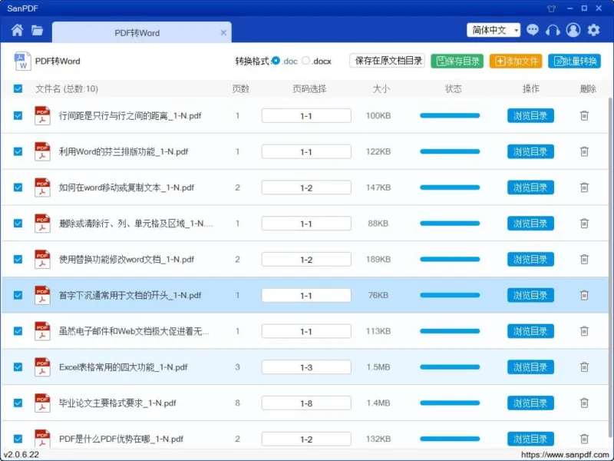The image size is (614, 461).
Task: Click 浏览目录 for PDF是什么PDF优势在哪
Action: (x=530, y=439)
